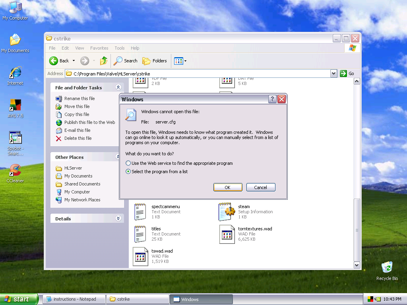Viewport: 407px width, 305px height.
Task: Minimize the cstrike Explorer window
Action: click(337, 39)
